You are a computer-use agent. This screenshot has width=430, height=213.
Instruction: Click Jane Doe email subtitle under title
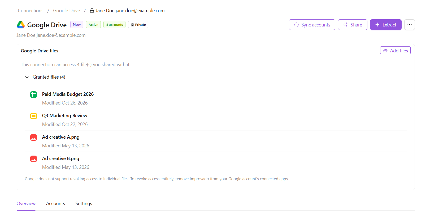pos(51,35)
